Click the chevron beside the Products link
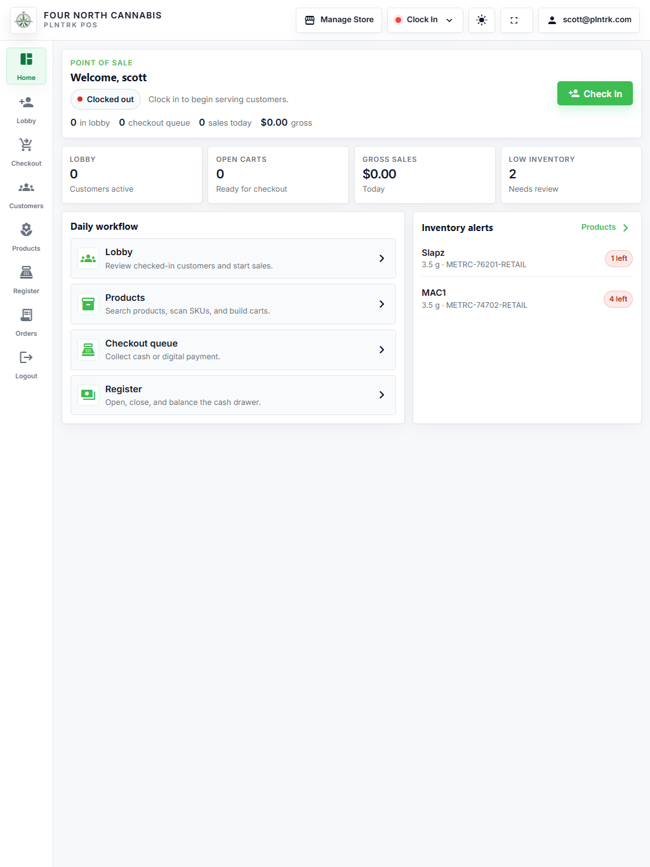650x867 pixels. [625, 227]
